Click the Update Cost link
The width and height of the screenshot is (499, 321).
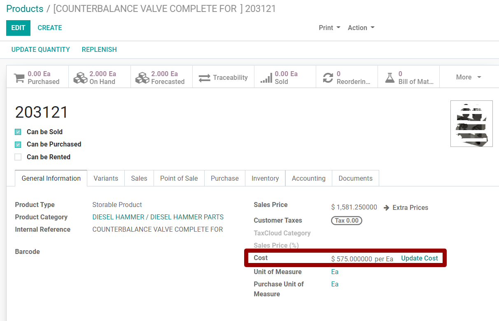pyautogui.click(x=419, y=258)
